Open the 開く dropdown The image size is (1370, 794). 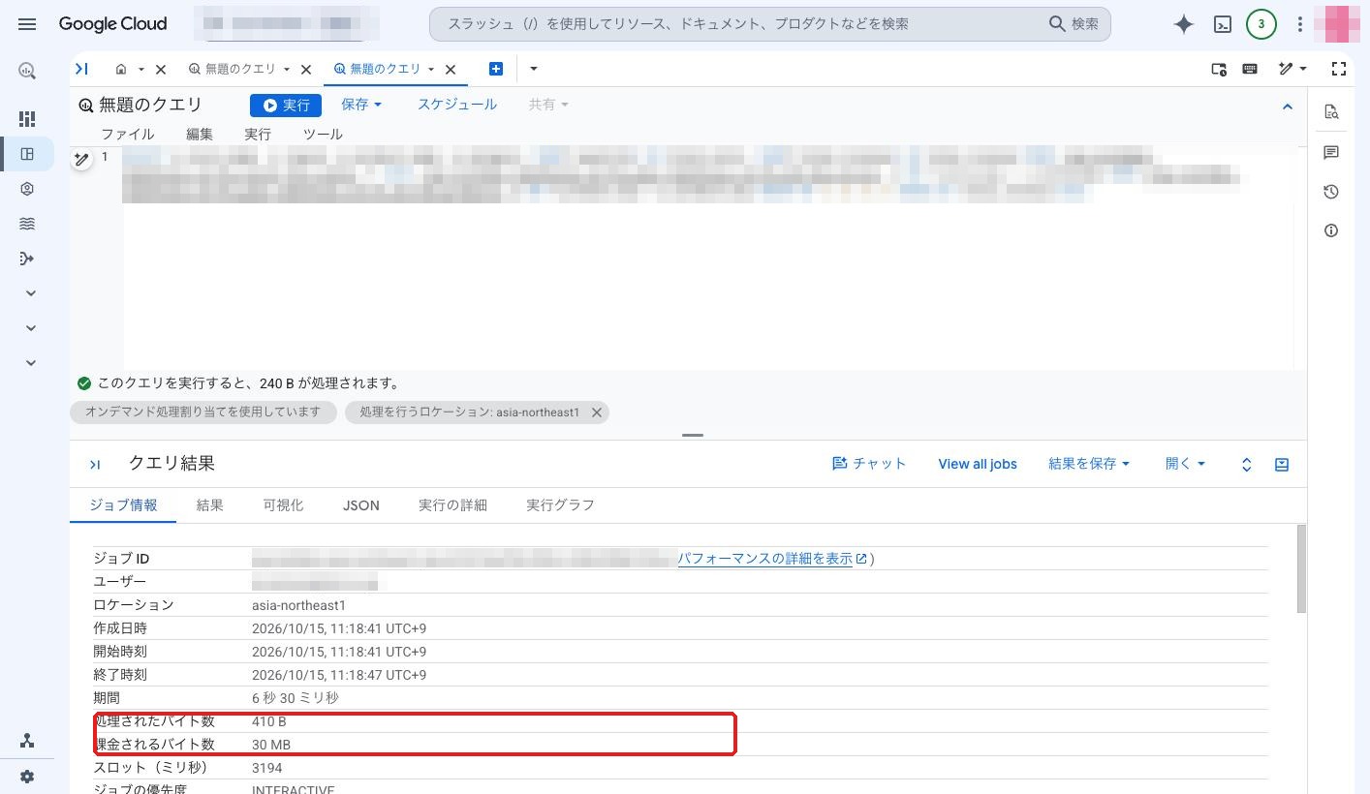coord(1185,464)
